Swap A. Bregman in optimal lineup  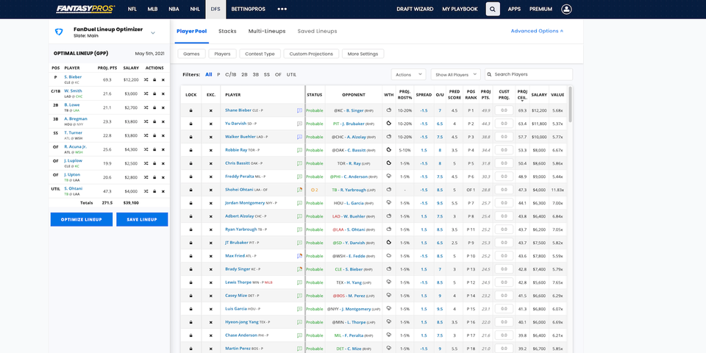(x=146, y=121)
